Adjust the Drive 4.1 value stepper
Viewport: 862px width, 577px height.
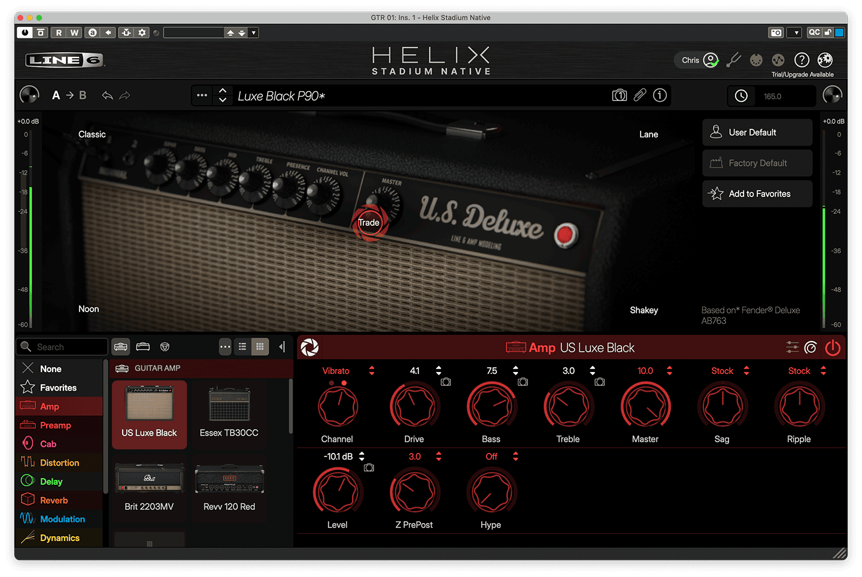439,371
